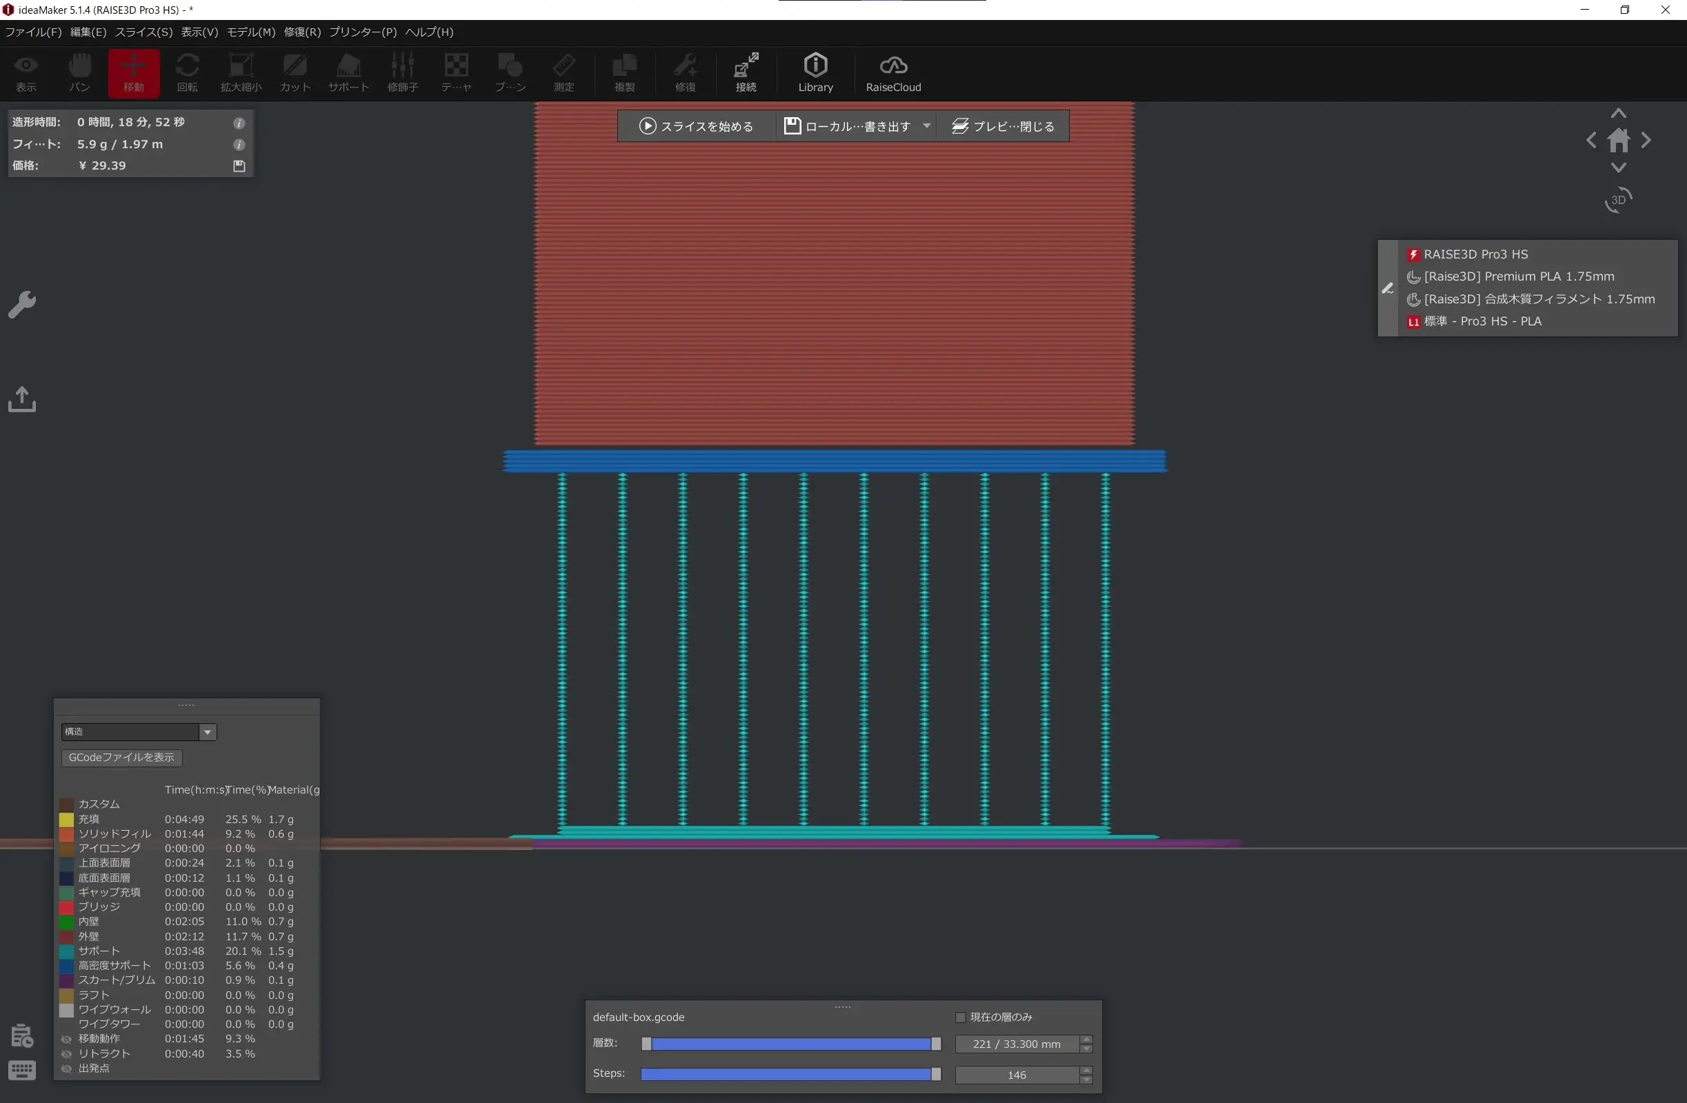Click the upload/export icon on left sidebar
Screen dimensions: 1687x1103
[22, 399]
